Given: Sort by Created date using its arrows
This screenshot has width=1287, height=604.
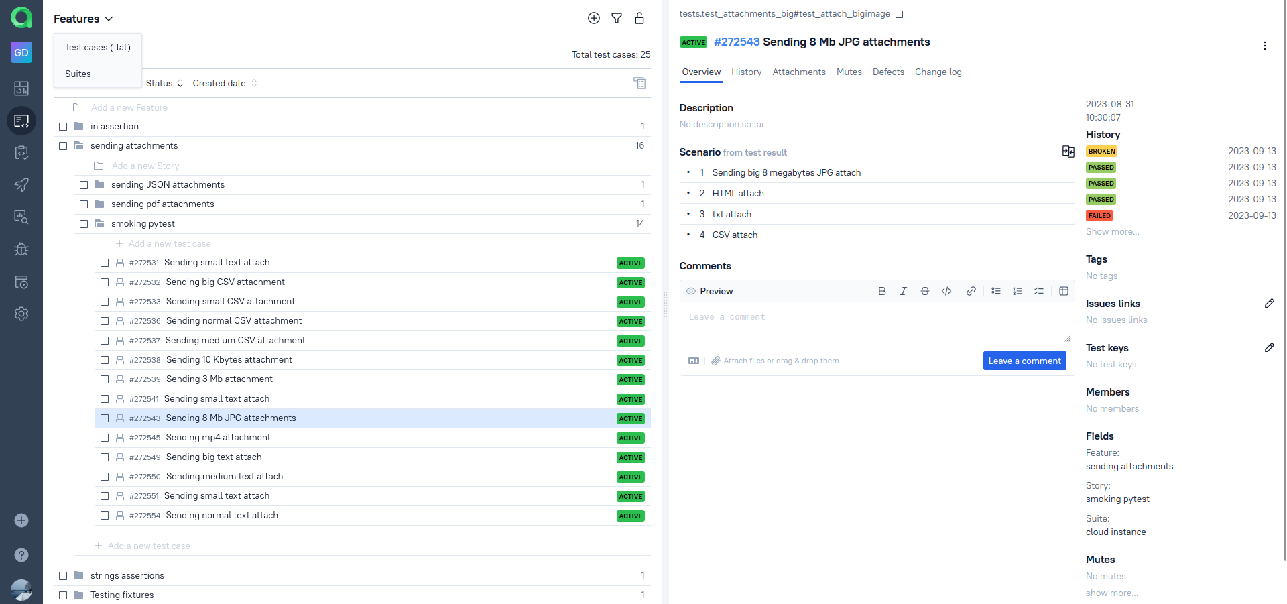Looking at the screenshot, I should [x=254, y=83].
